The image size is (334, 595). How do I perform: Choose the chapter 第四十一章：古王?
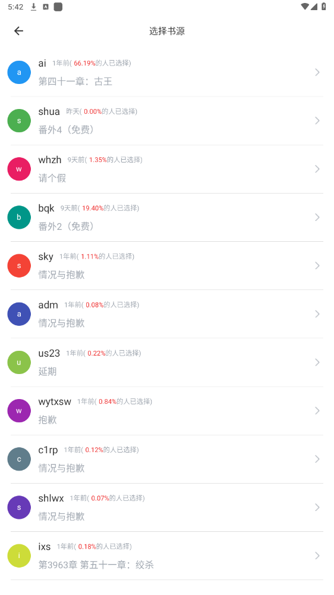click(x=75, y=81)
